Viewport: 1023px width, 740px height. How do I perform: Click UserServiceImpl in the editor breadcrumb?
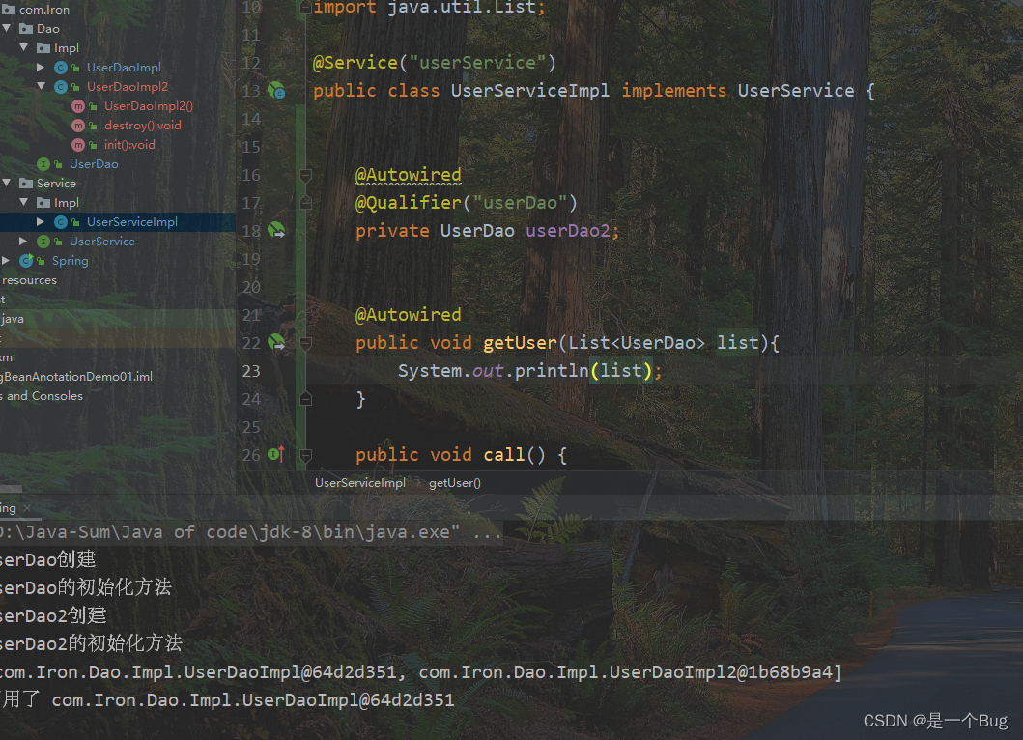click(360, 483)
